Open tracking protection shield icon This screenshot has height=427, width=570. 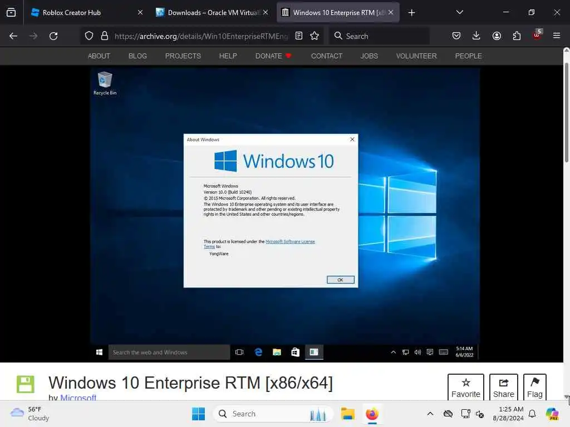pos(89,36)
